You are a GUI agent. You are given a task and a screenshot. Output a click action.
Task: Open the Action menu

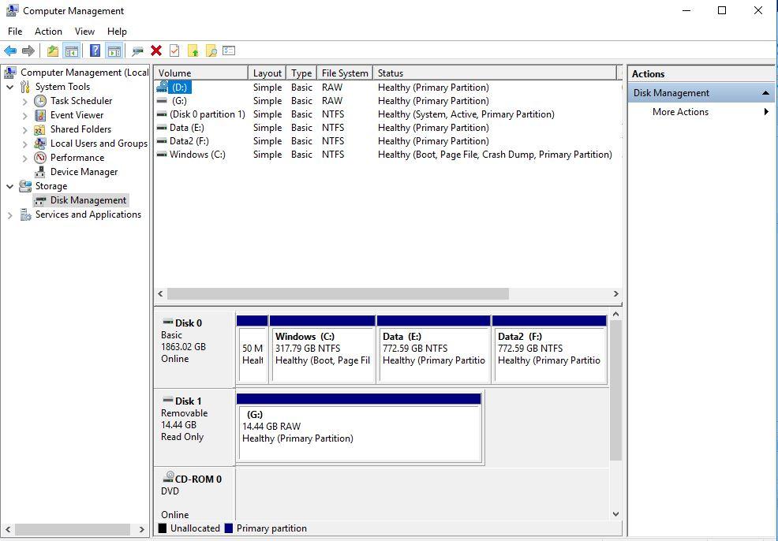(x=48, y=32)
